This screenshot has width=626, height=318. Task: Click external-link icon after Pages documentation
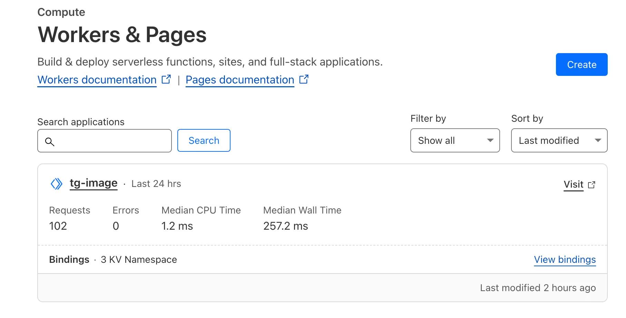click(x=304, y=79)
